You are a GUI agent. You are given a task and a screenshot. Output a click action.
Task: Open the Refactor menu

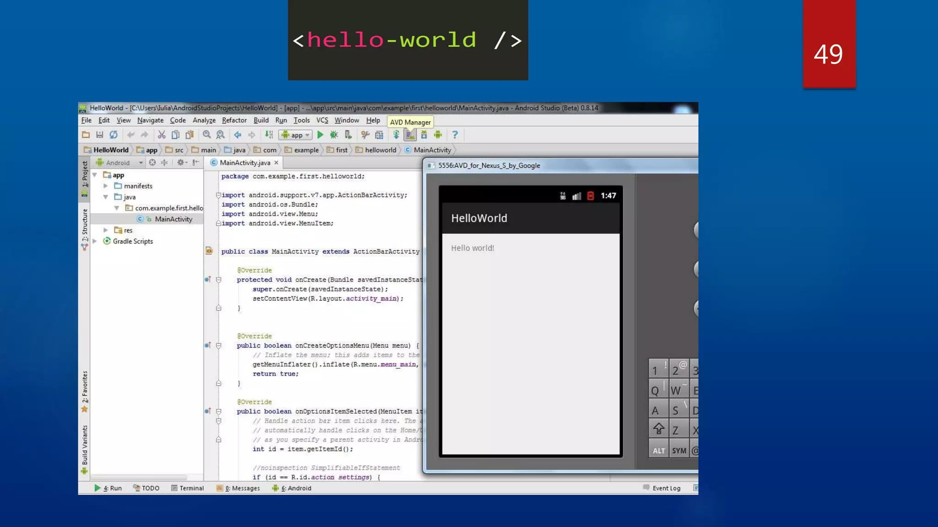coord(234,120)
